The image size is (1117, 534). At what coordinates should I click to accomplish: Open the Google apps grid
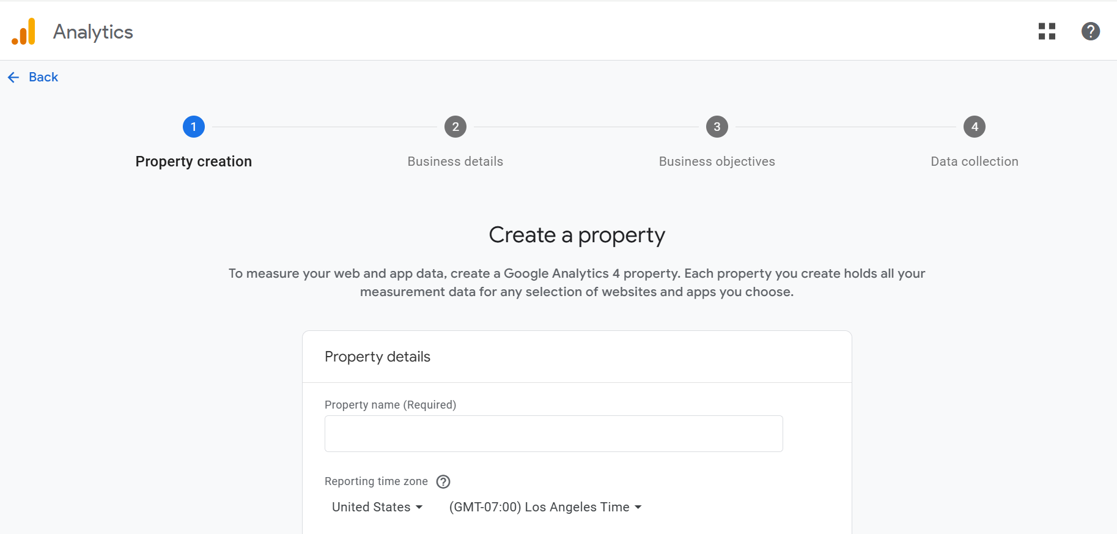click(1047, 31)
